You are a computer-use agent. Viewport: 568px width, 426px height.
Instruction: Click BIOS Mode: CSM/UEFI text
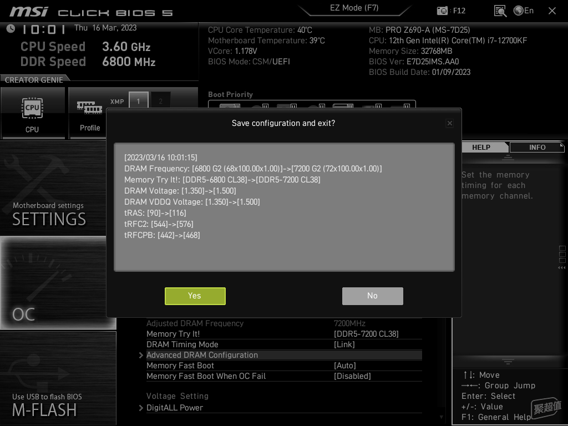[249, 62]
